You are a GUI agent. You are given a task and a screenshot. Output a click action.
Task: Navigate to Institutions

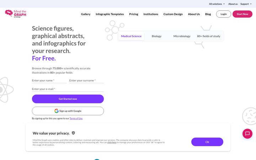(x=151, y=14)
